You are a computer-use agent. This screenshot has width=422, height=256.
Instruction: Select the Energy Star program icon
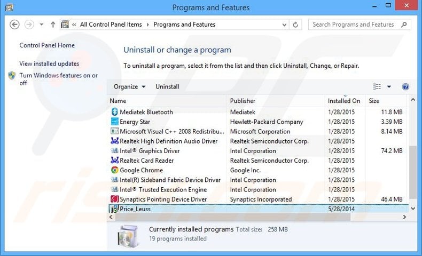click(x=115, y=122)
